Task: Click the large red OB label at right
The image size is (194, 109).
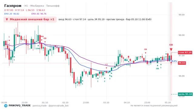Action: coord(171,45)
